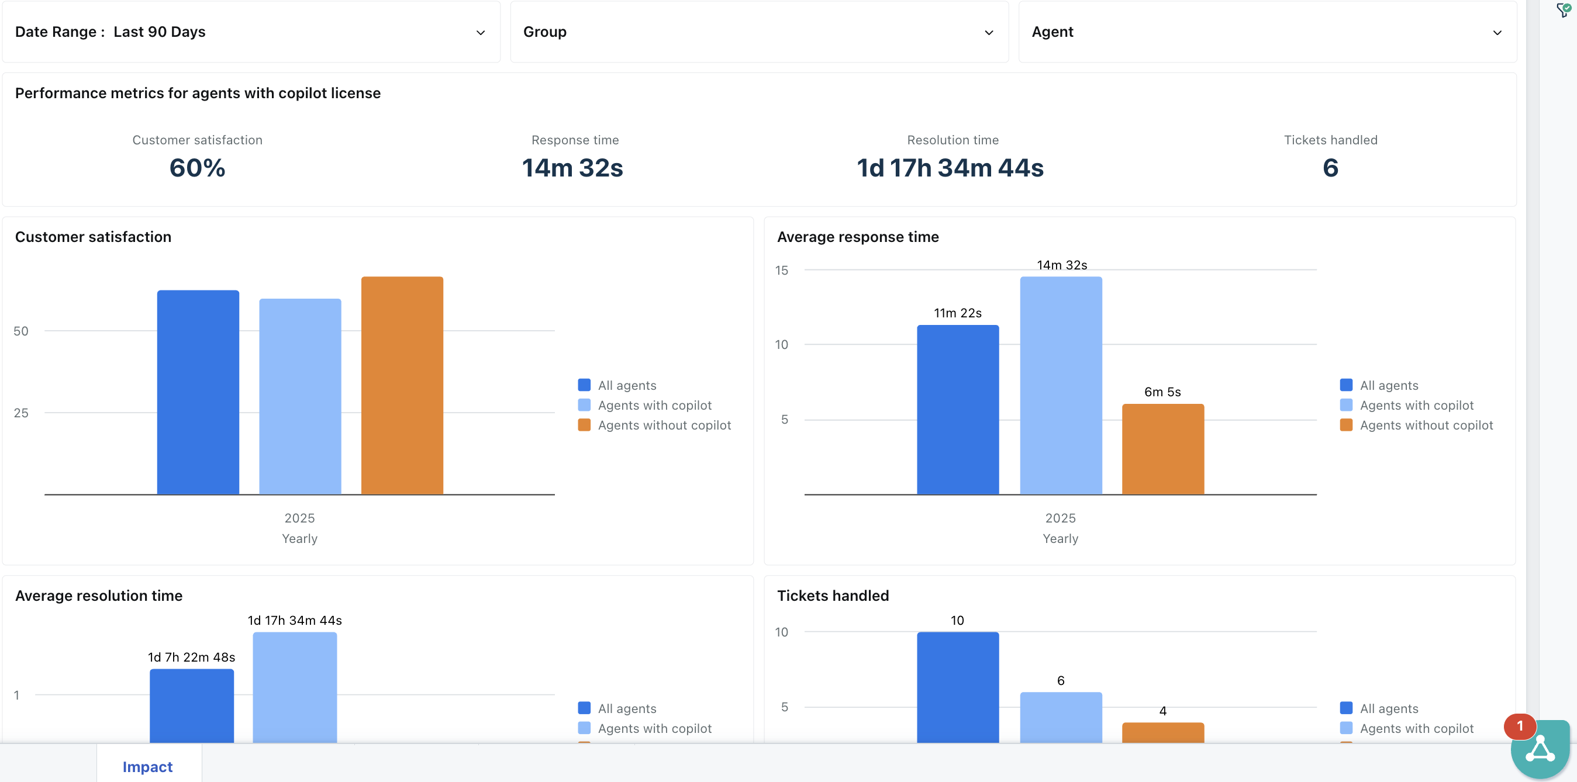This screenshot has width=1577, height=782.
Task: Click orange swatch in Average response time legend
Action: [1345, 425]
